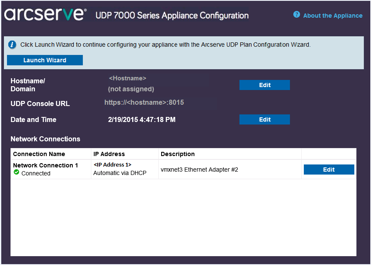Click the UDP Console URL link
Screen dimensions: 372x265
pos(144,102)
